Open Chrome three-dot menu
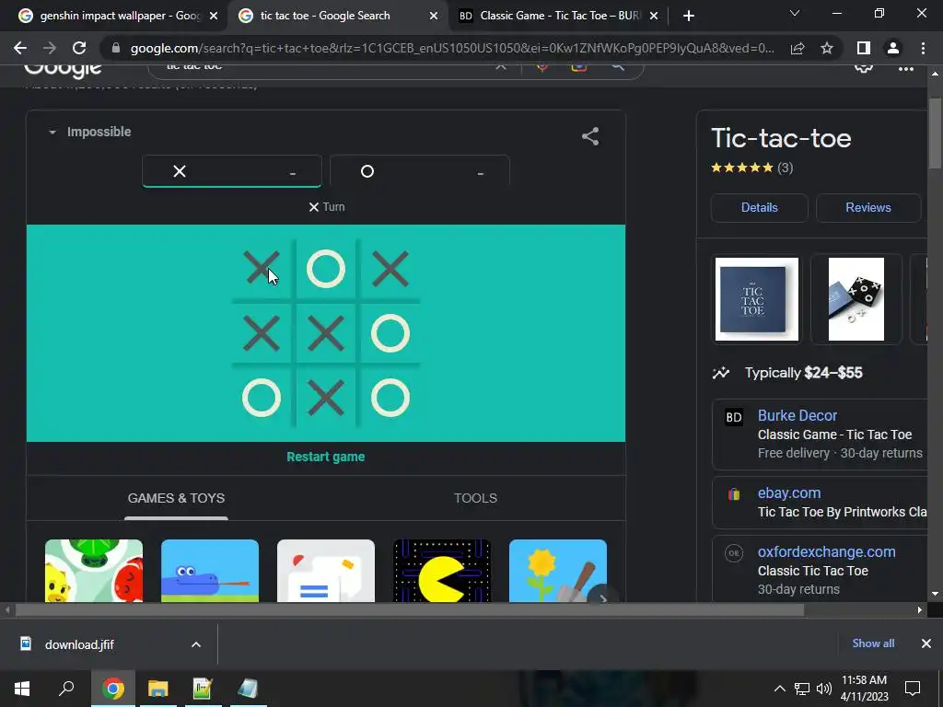The height and width of the screenshot is (707, 943). point(923,48)
